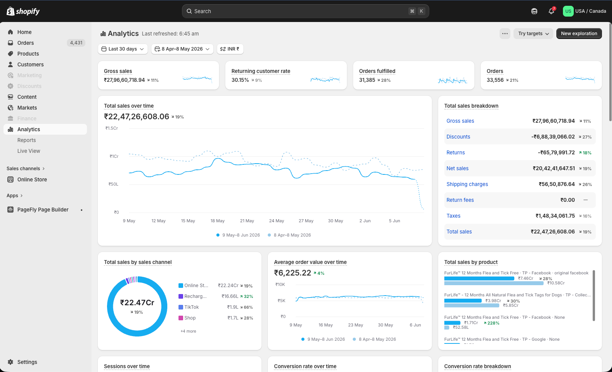Click the Content icon in sidebar
Image resolution: width=612 pixels, height=372 pixels.
click(10, 97)
